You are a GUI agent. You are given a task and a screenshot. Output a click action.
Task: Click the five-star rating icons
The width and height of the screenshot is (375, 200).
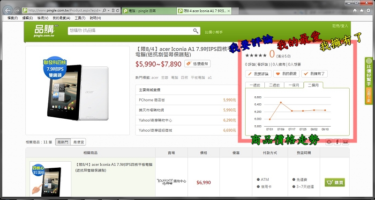coord(256,56)
